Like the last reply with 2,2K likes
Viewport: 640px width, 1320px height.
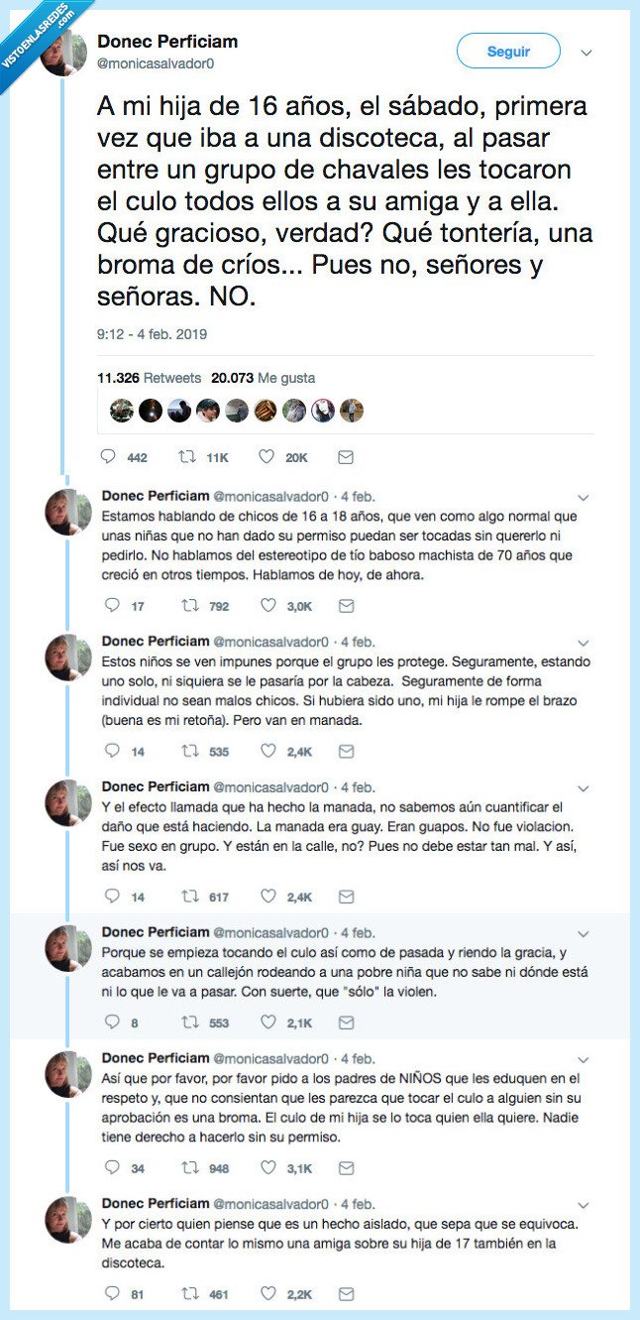(x=267, y=1293)
